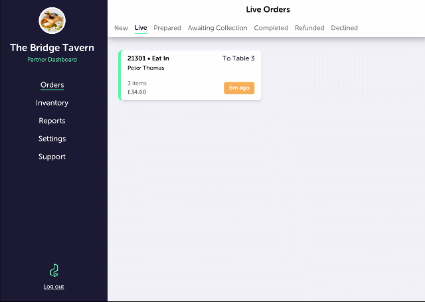Open the Inventory section
The image size is (425, 302).
[52, 103]
